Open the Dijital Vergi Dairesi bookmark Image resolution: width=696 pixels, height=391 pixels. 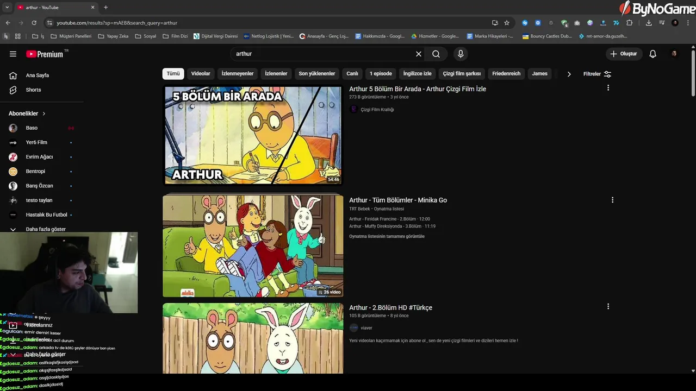click(x=215, y=36)
